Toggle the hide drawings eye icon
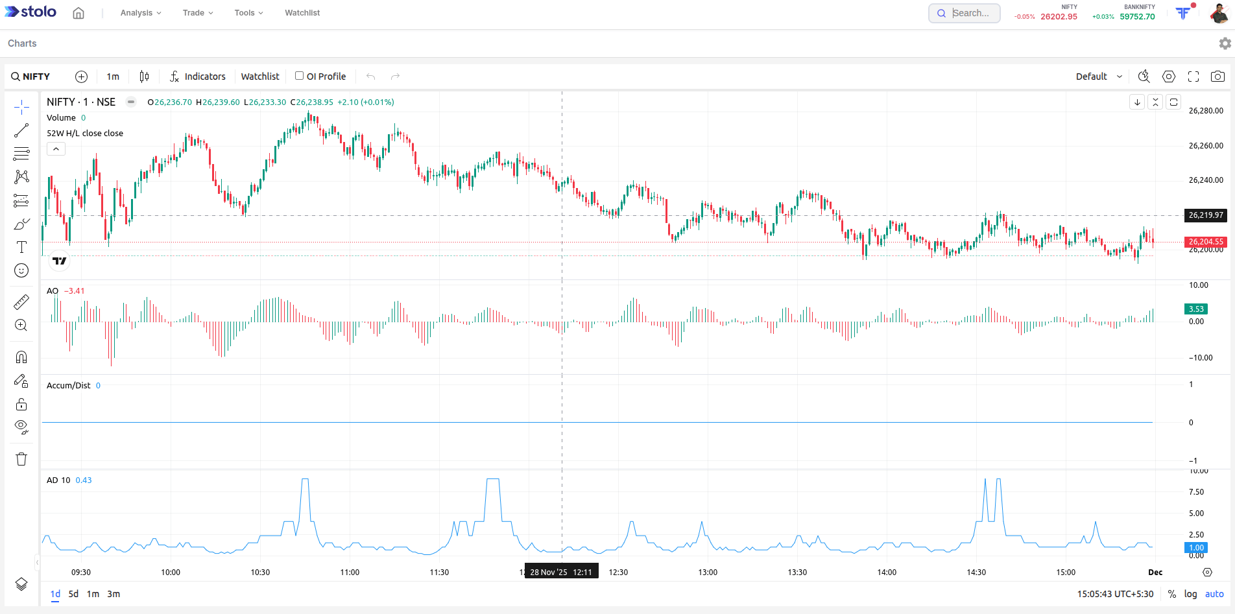Image resolution: width=1235 pixels, height=614 pixels. pyautogui.click(x=21, y=427)
